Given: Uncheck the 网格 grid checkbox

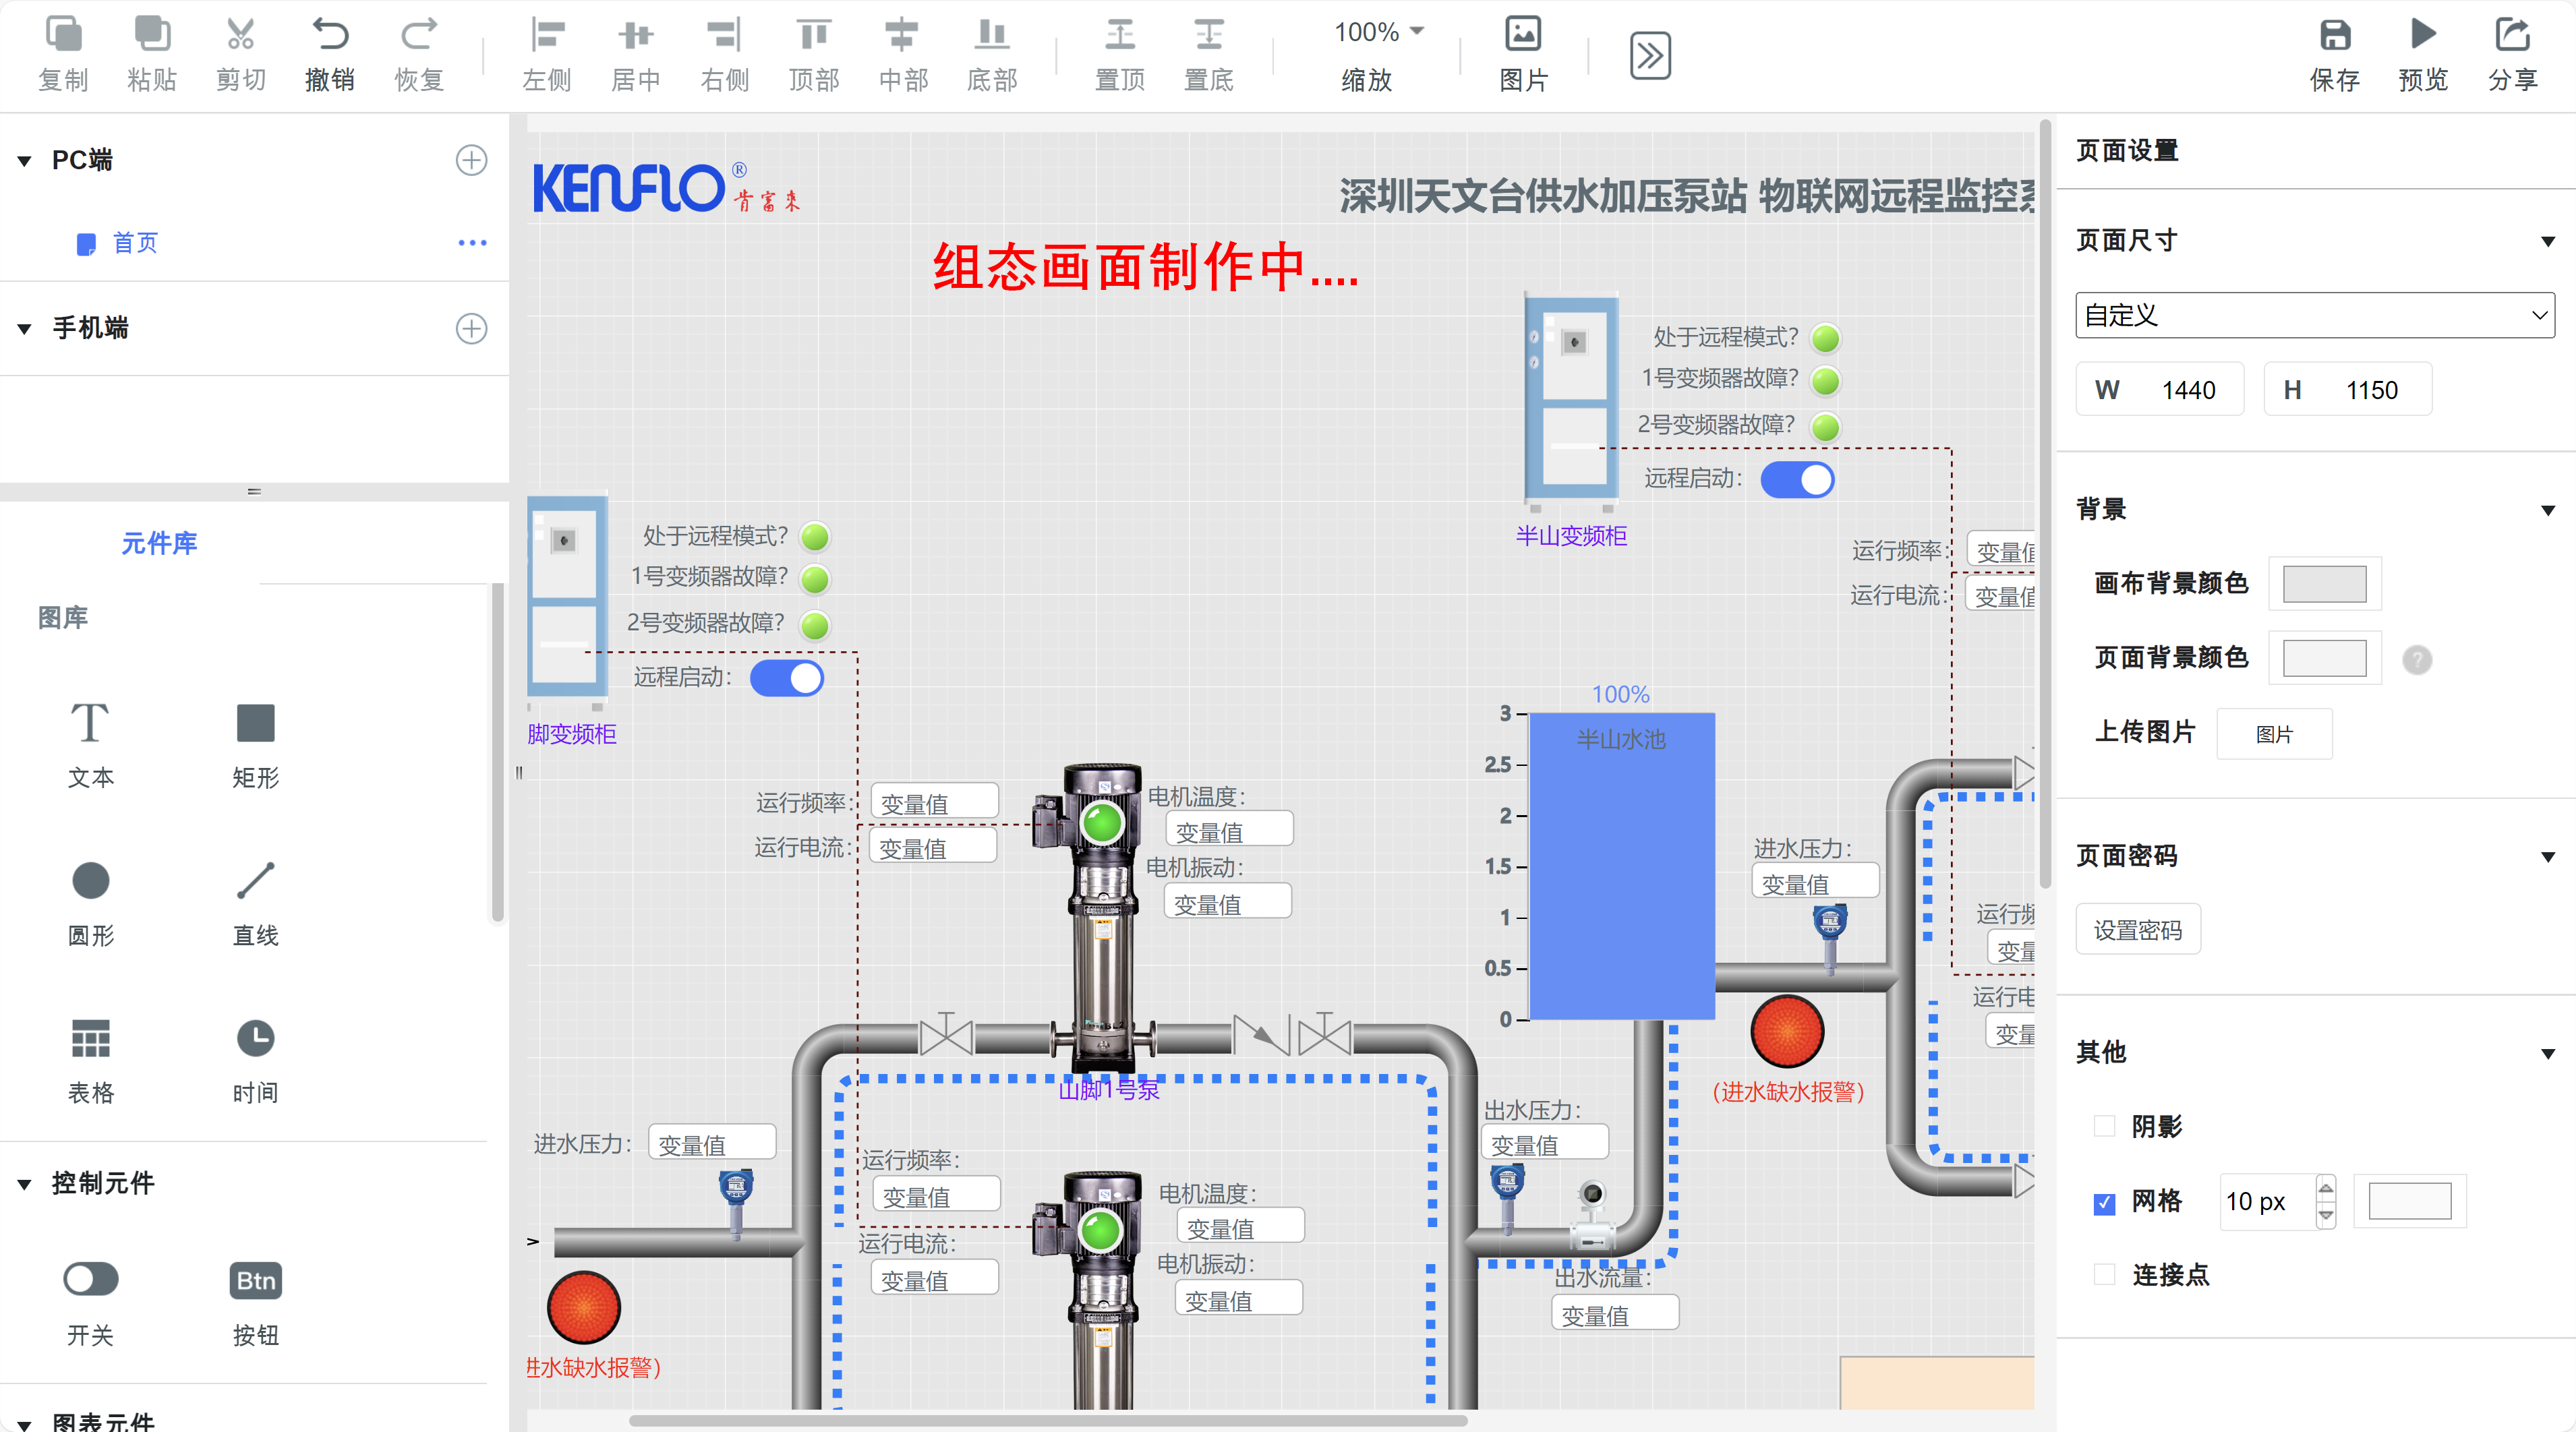Looking at the screenshot, I should pyautogui.click(x=2104, y=1202).
